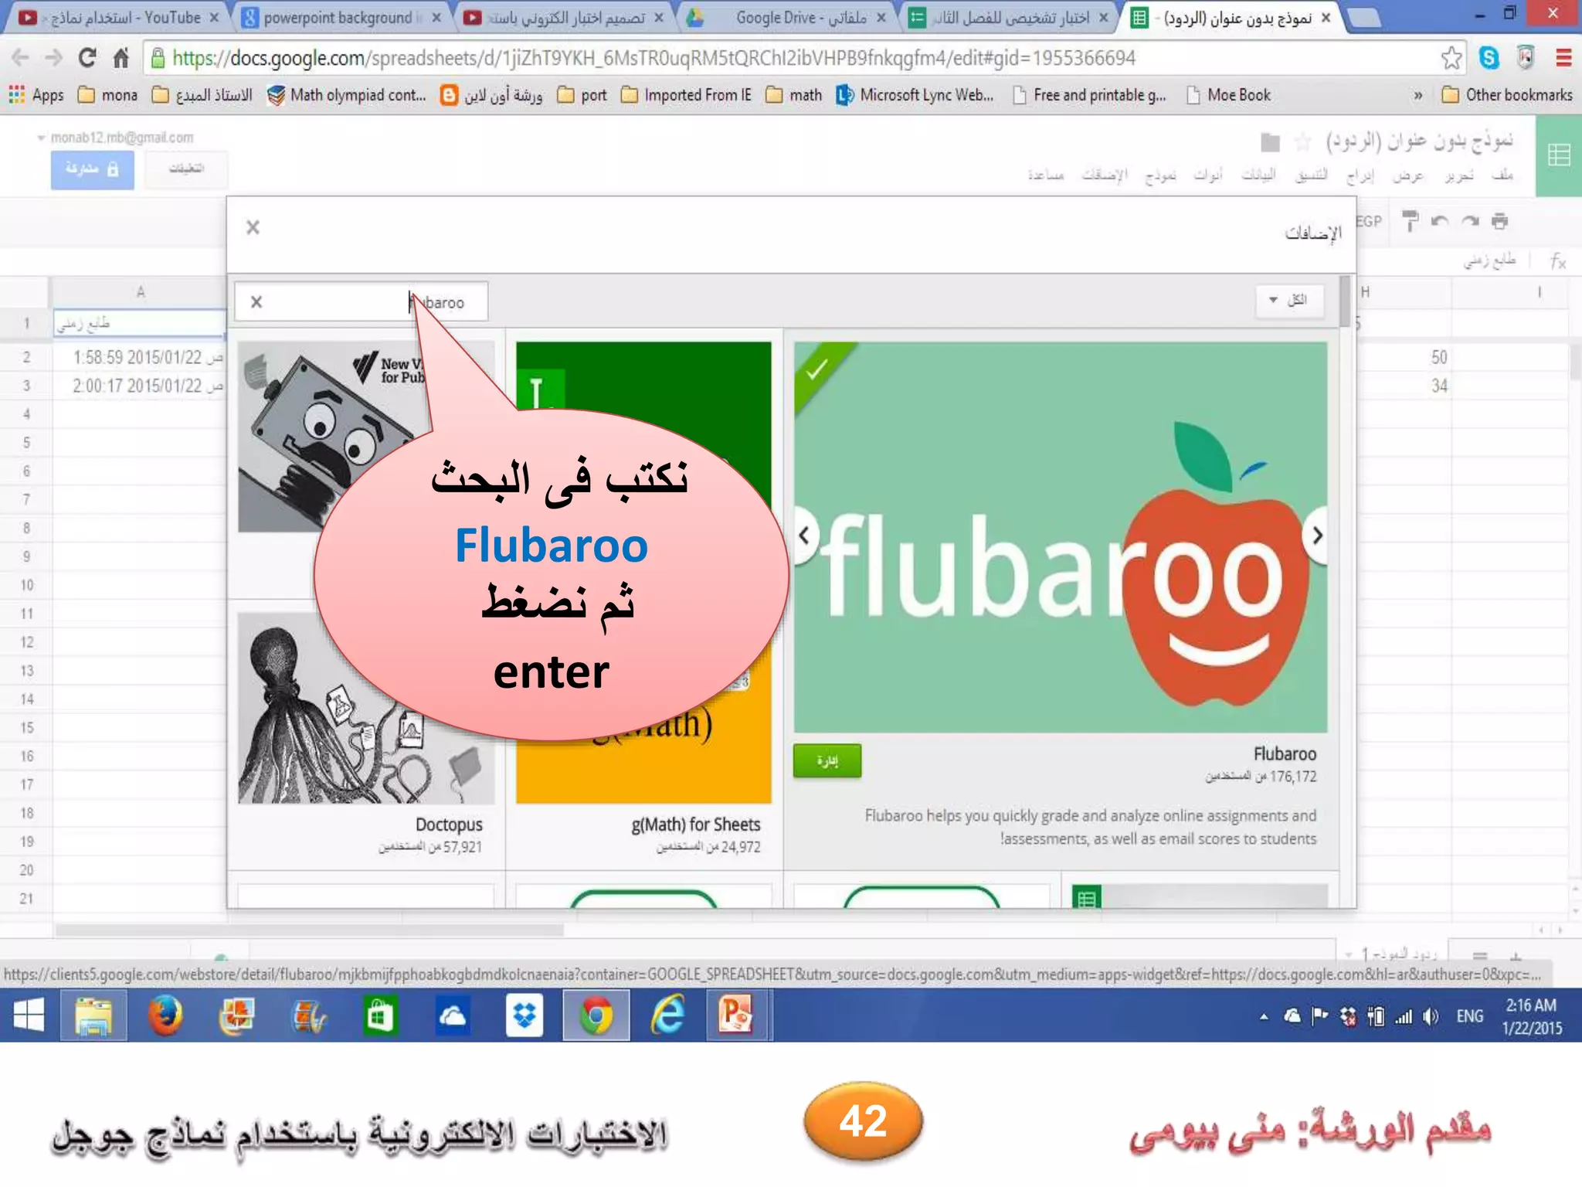This screenshot has width=1582, height=1187.
Task: Open the category filter dropdown in add-ons
Action: click(x=1289, y=300)
